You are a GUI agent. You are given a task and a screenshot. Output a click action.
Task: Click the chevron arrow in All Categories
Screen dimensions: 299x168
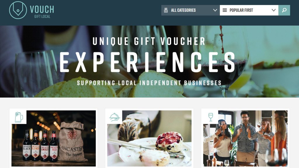215,10
